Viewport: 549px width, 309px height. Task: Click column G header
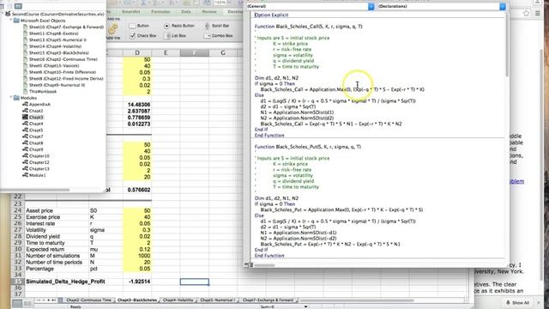point(223,53)
